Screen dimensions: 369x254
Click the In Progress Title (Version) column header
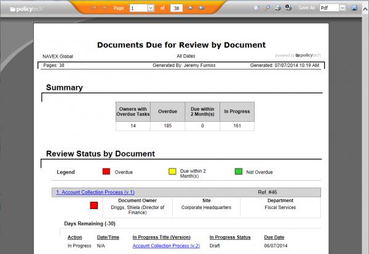click(161, 237)
